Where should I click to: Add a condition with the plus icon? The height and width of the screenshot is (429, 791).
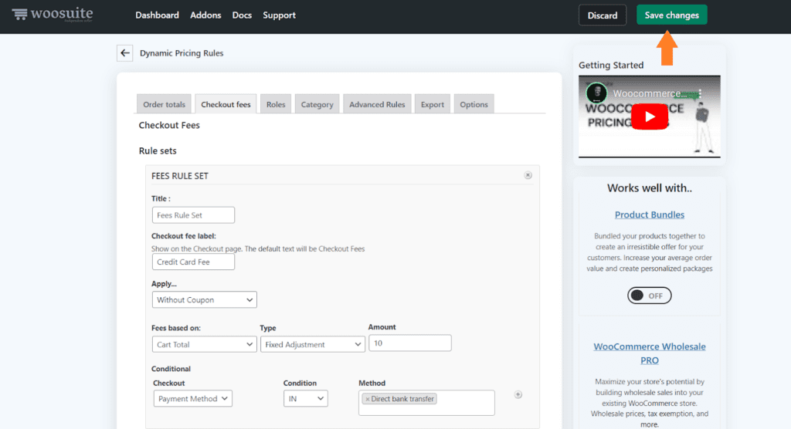click(x=518, y=395)
